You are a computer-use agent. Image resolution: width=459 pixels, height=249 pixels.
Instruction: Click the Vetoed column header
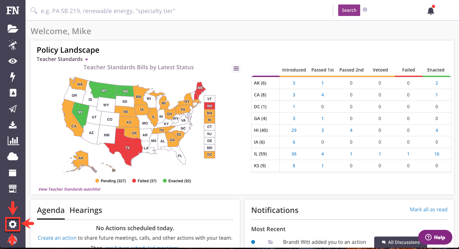[x=380, y=70]
